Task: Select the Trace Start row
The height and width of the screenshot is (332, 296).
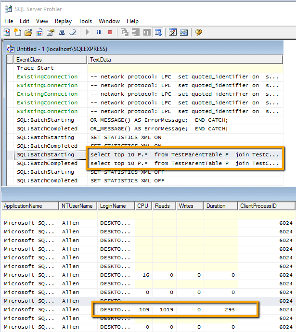Action: pyautogui.click(x=145, y=68)
